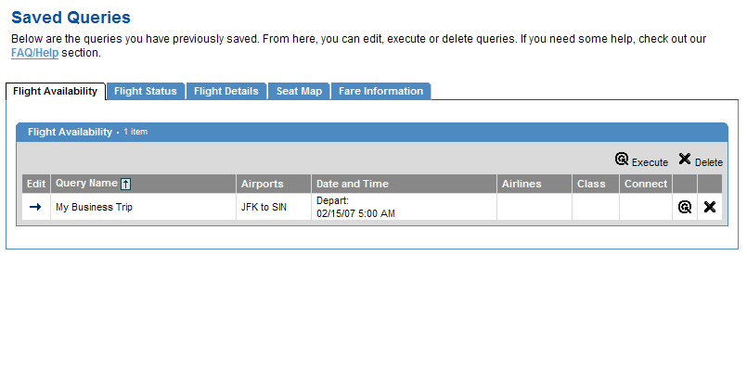Click the Connect column header
The height and width of the screenshot is (371, 747).
tap(646, 184)
